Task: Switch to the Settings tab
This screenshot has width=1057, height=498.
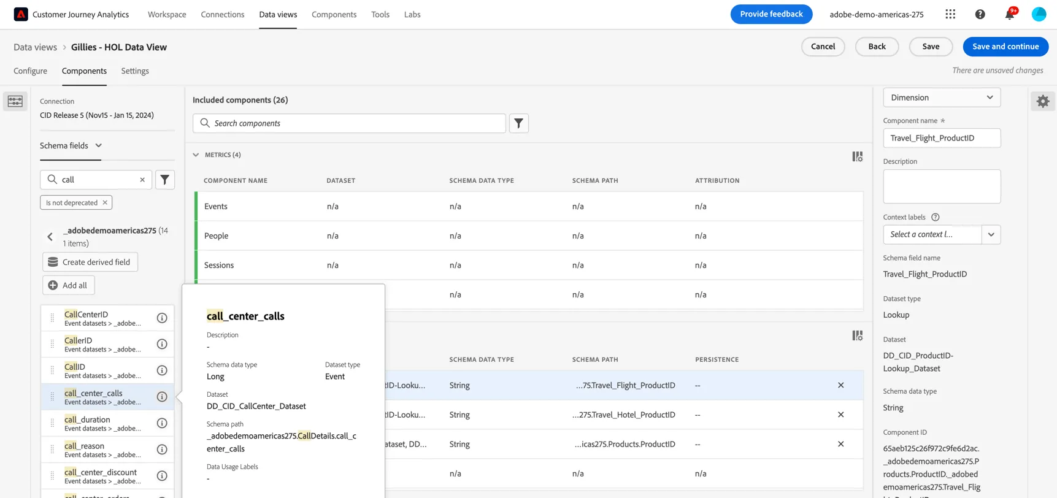Action: (x=135, y=71)
